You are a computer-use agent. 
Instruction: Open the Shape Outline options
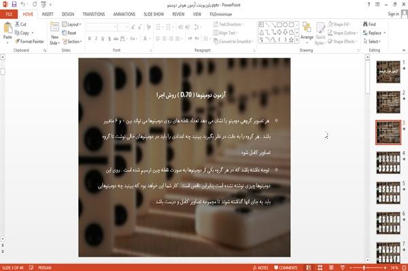pyautogui.click(x=343, y=33)
